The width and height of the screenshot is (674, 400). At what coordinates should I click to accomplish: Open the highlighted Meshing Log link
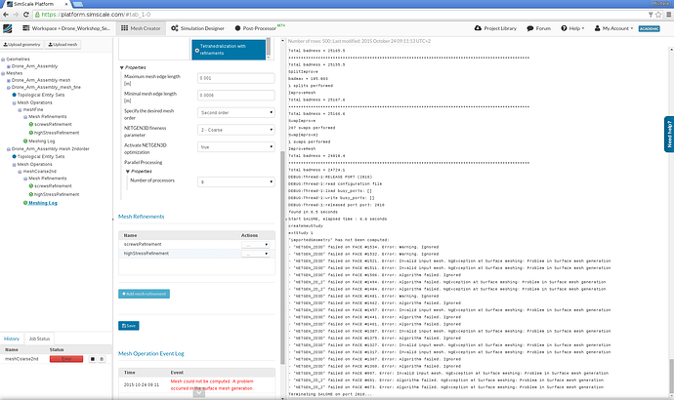click(43, 203)
